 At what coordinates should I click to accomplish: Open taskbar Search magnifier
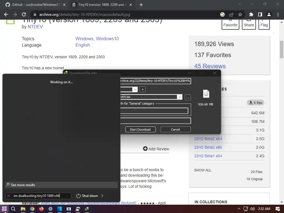(x=13, y=209)
